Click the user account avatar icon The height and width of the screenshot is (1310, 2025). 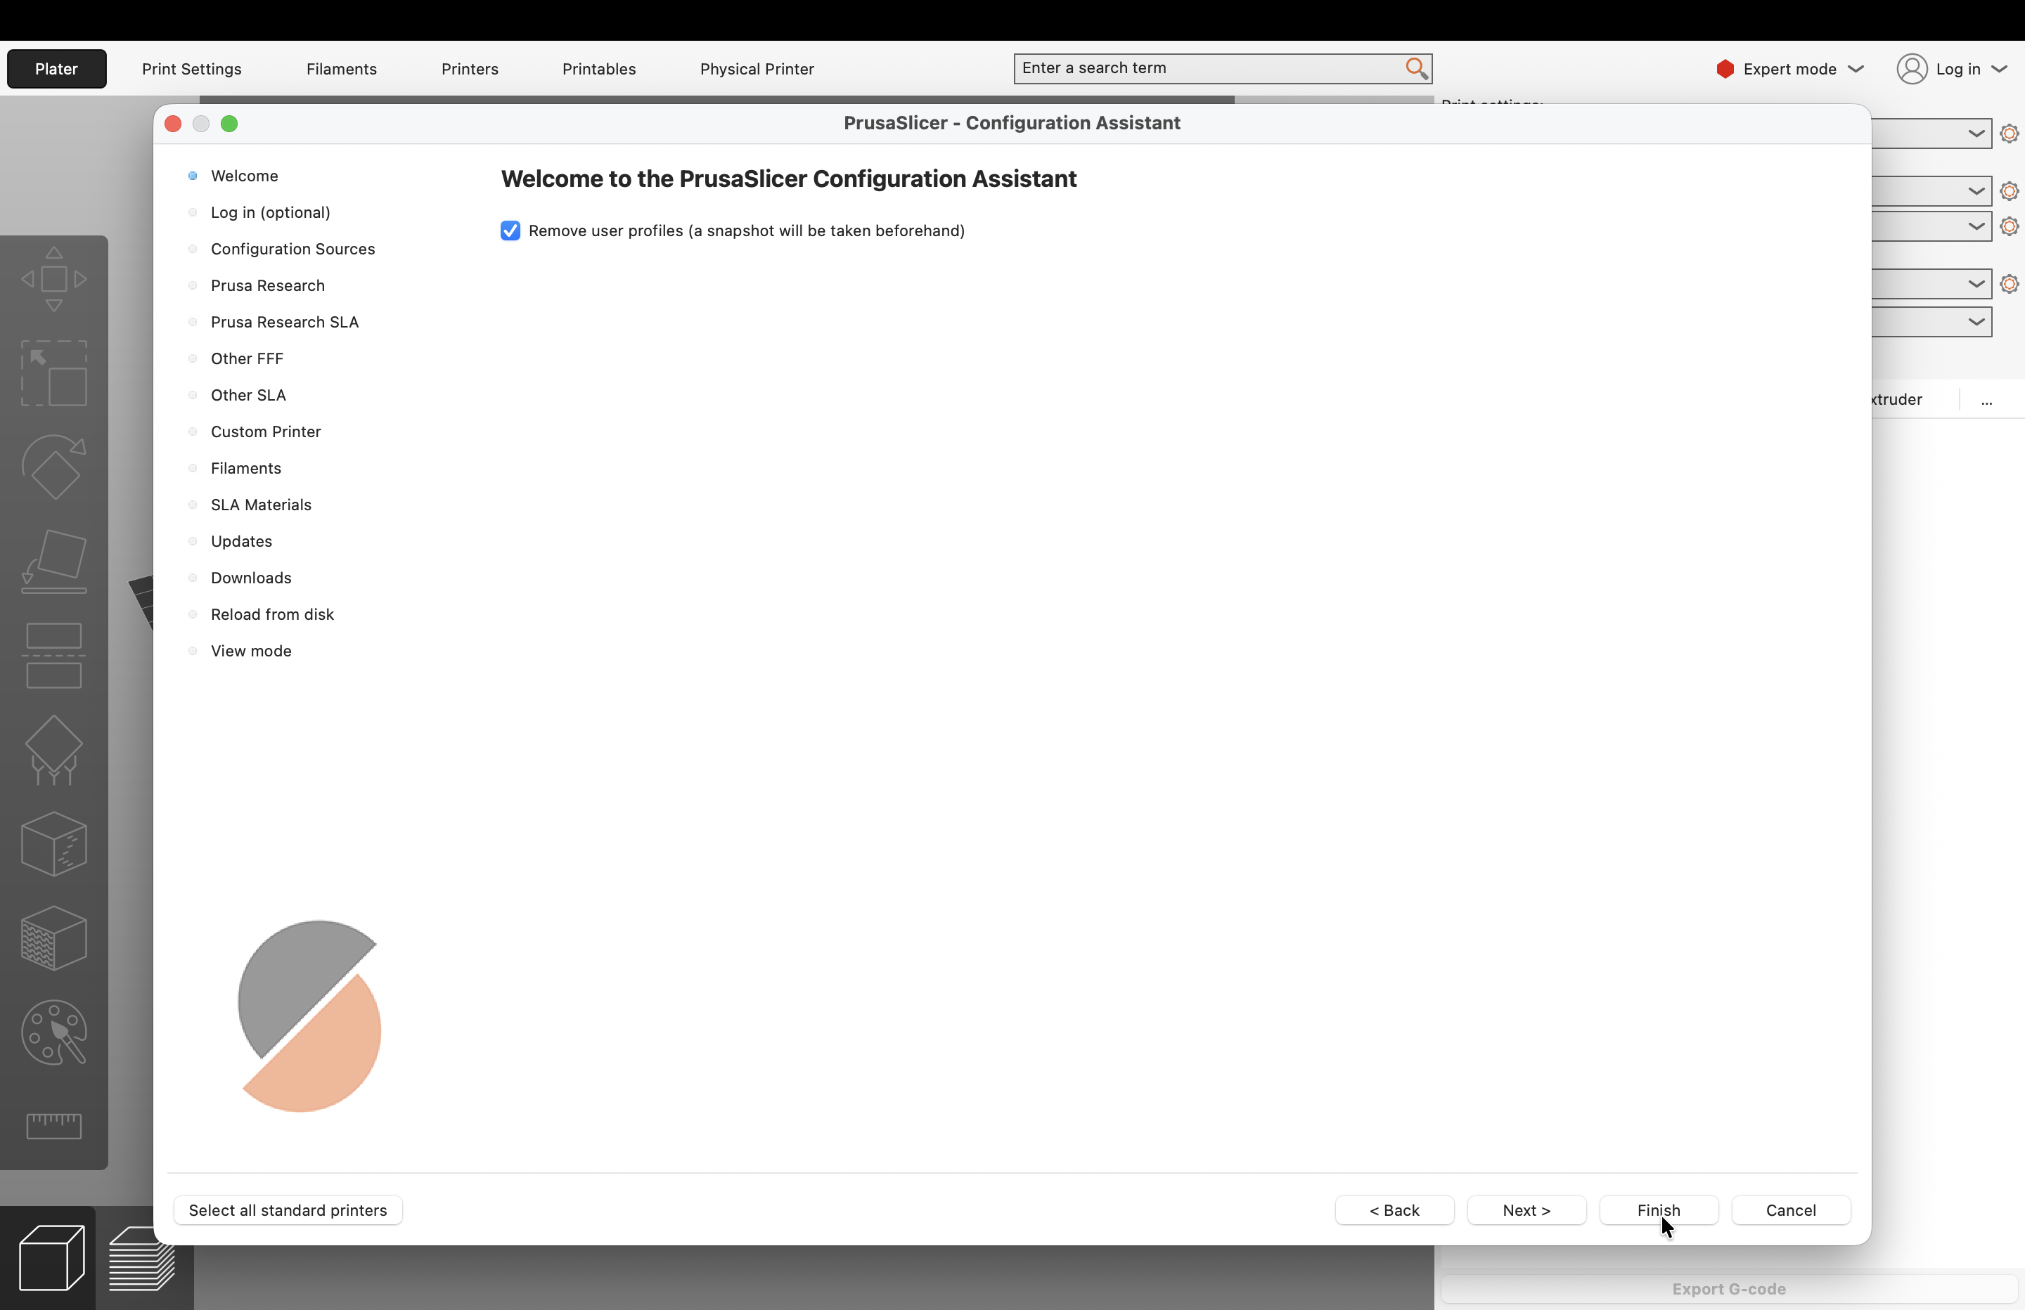coord(1912,69)
